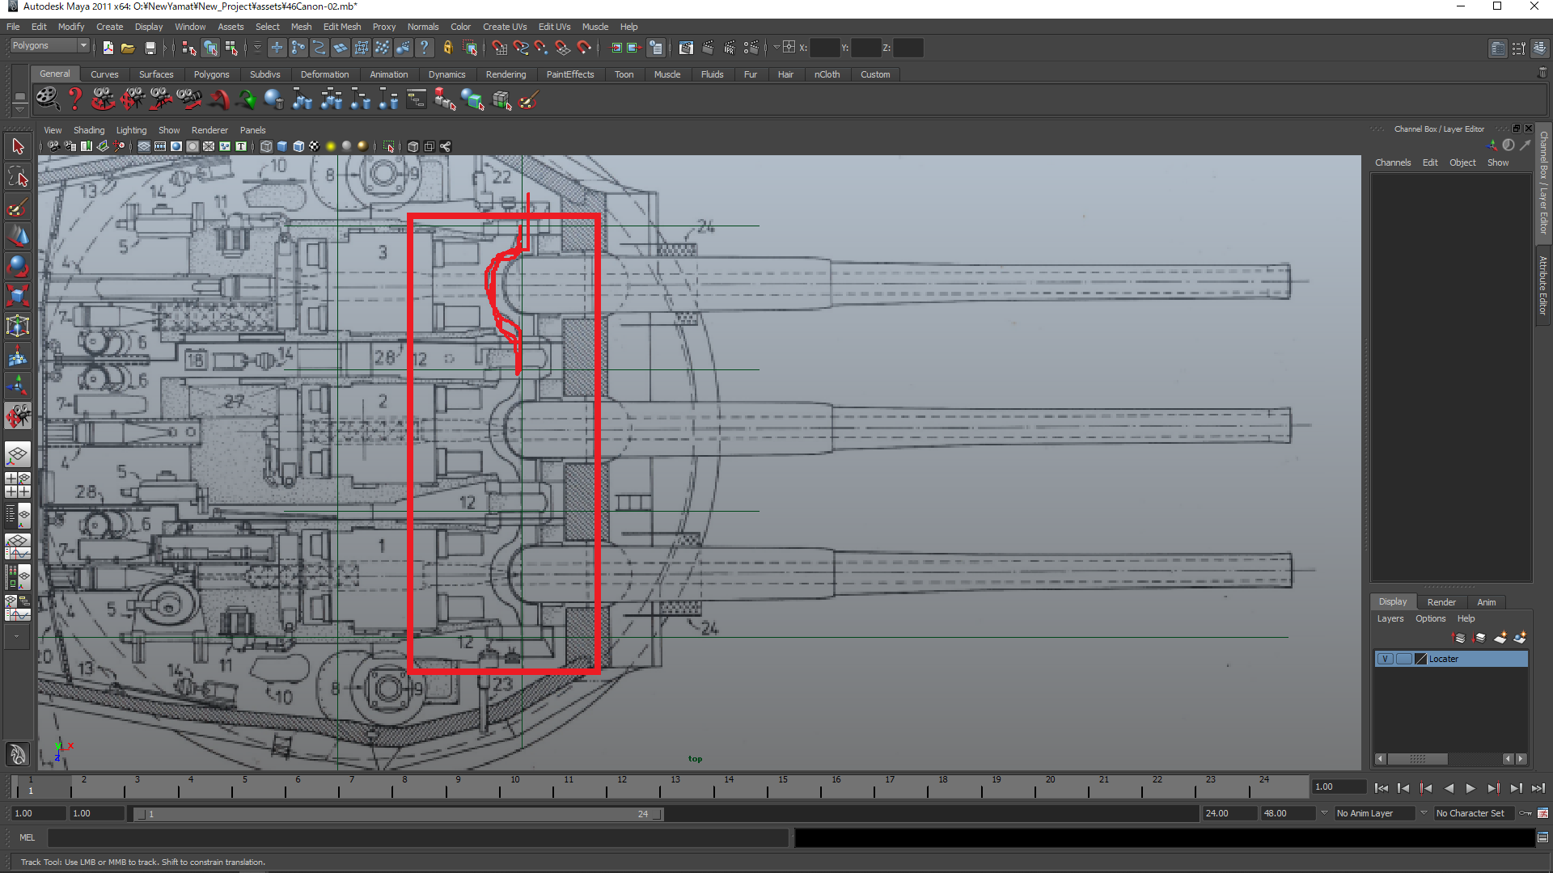Screen dimensions: 1553x873
Task: Select the Soft Modification tool
Action: (x=18, y=356)
